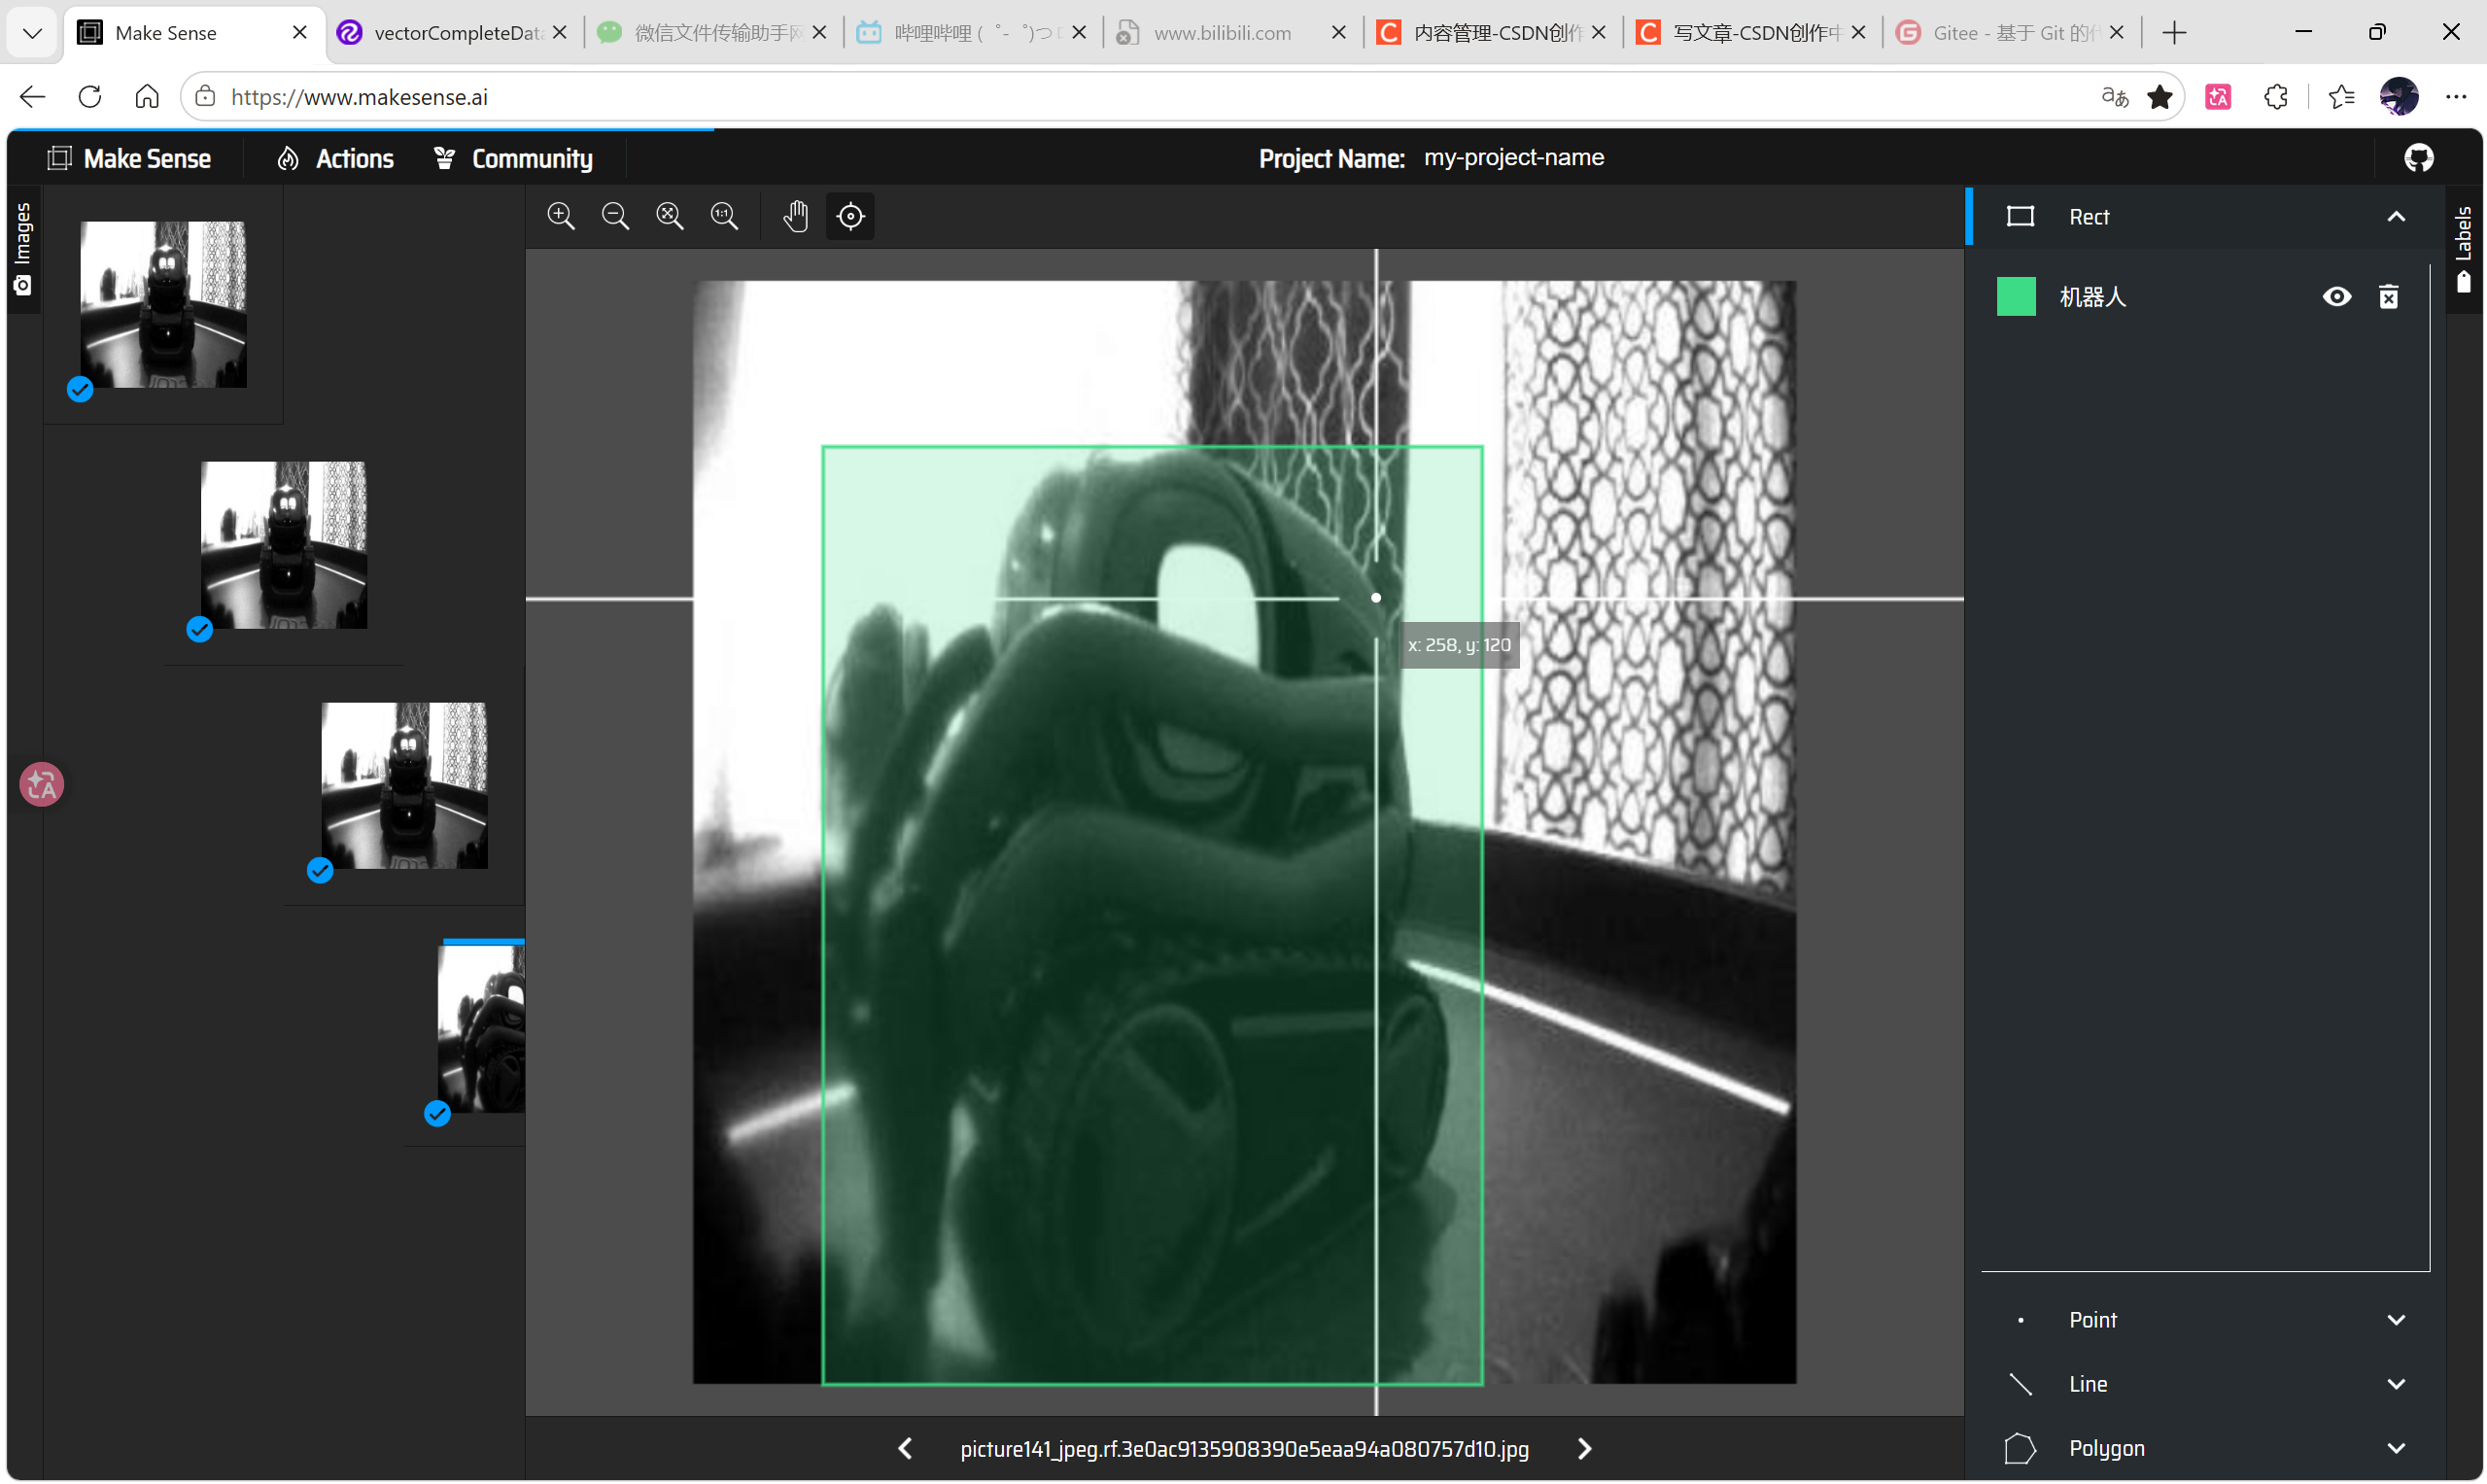
Task: Select the hand drag image tool
Action: (796, 216)
